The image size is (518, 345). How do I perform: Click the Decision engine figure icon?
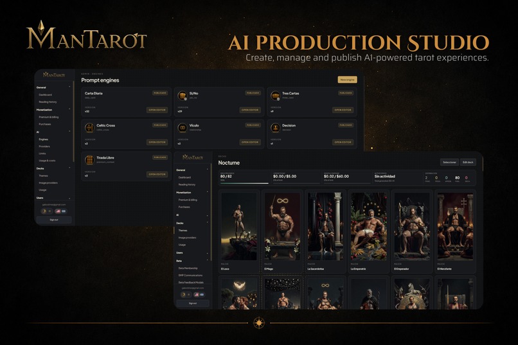point(275,127)
